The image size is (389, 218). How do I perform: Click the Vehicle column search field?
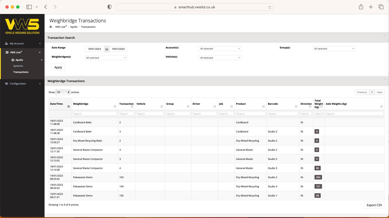150,114
